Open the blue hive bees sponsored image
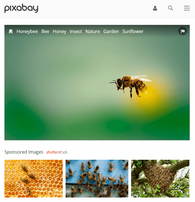This screenshot has width=195, height=202. tap(97, 178)
